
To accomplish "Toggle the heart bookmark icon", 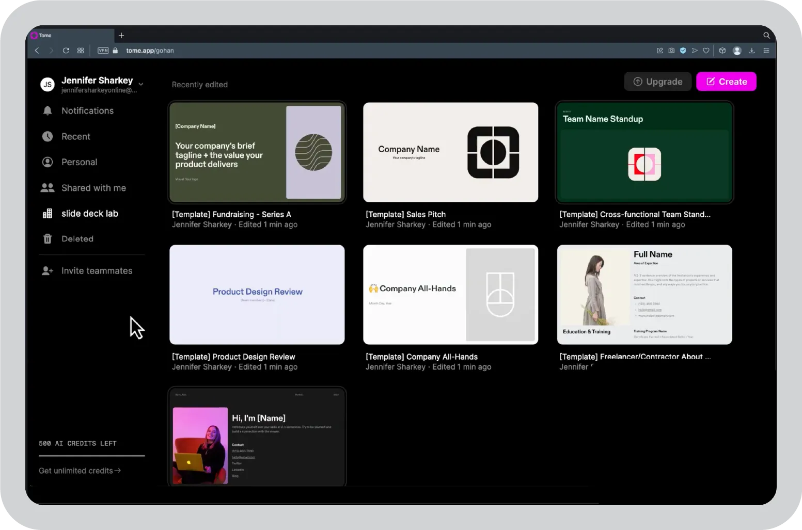I will coord(706,51).
